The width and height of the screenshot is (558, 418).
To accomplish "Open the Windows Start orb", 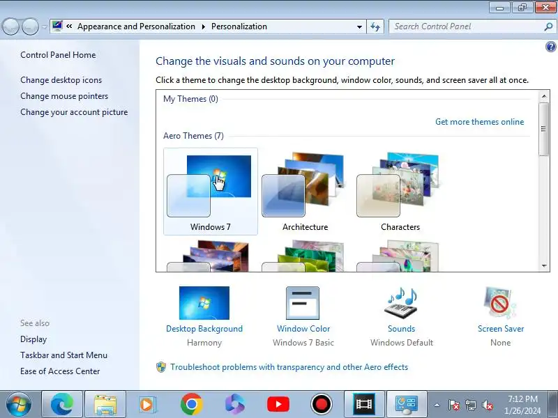I will coord(18,404).
